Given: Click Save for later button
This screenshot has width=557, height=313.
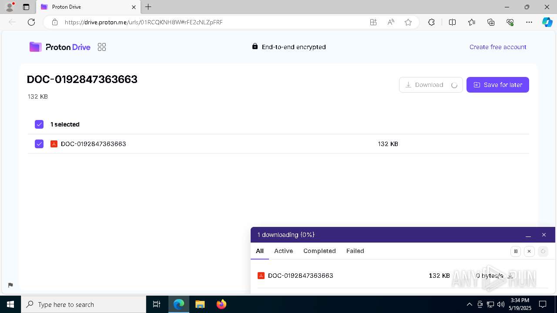Looking at the screenshot, I should pyautogui.click(x=498, y=85).
